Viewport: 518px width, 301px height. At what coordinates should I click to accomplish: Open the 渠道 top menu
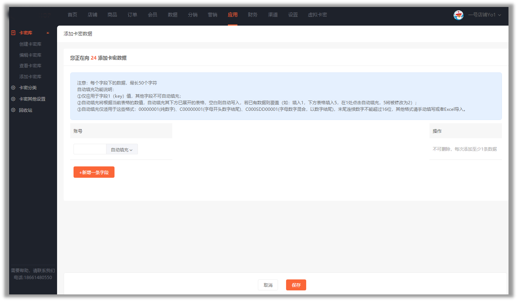click(273, 15)
